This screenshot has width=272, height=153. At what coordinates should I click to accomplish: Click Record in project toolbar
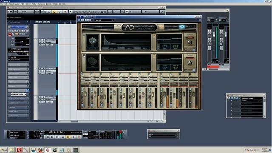tap(65, 12)
